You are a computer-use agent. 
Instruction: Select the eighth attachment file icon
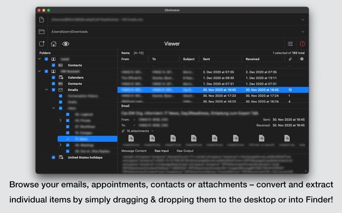click(x=287, y=138)
